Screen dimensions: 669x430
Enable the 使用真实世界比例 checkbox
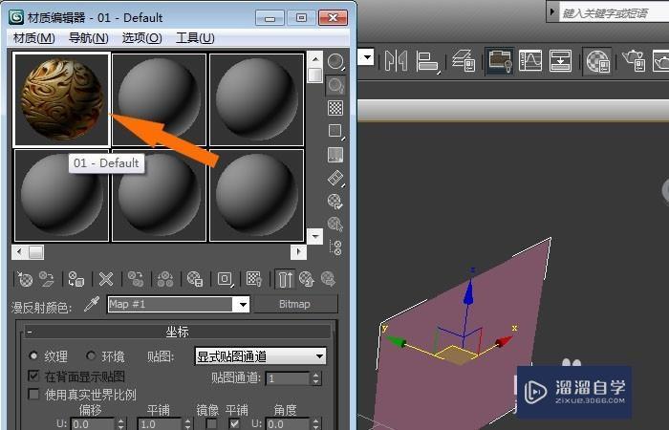[33, 394]
